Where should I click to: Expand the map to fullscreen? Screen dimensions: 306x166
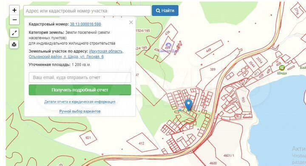point(14,33)
